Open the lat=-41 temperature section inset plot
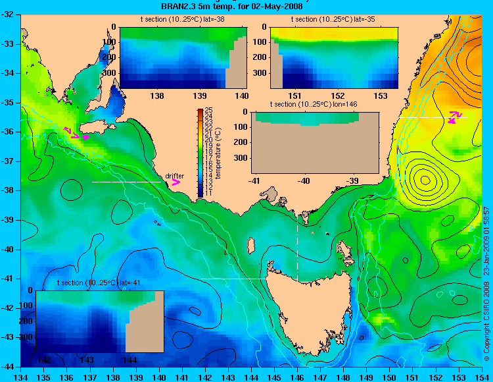Viewport: 493px width, 382px height. coord(100,321)
